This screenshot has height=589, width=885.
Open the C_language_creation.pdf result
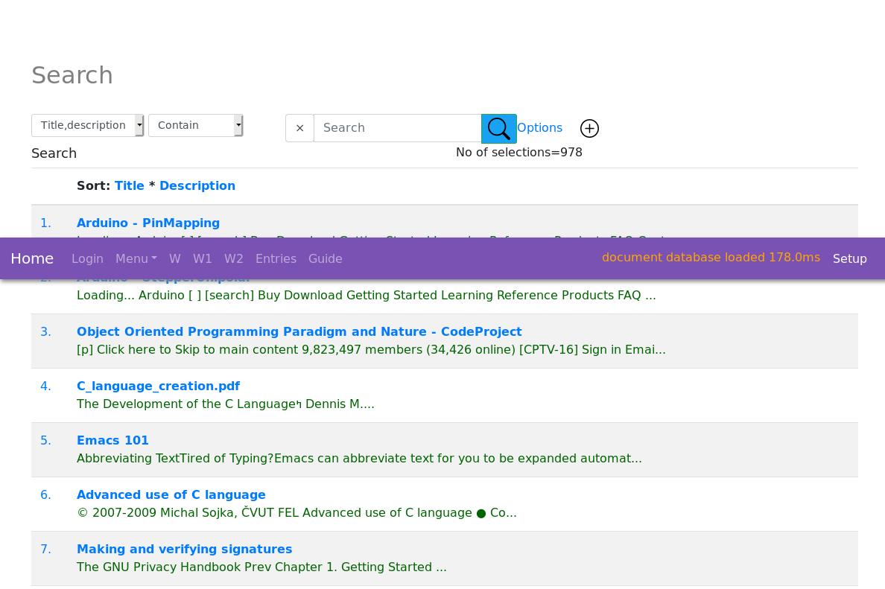coord(158,386)
